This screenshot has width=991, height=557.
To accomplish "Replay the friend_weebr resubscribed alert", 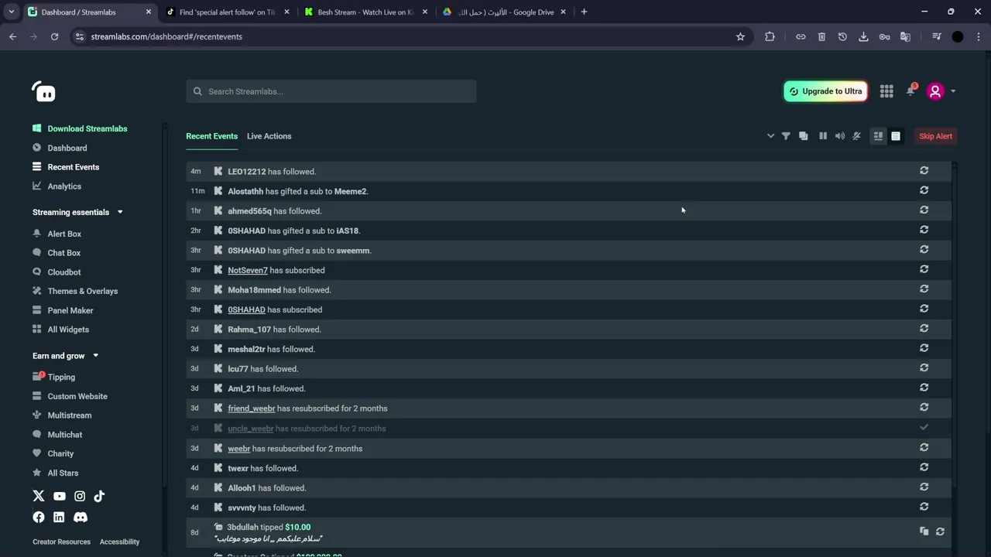I will click(924, 407).
